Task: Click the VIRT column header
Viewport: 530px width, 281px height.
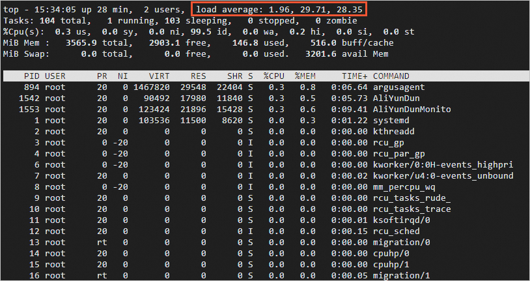Action: pos(159,76)
